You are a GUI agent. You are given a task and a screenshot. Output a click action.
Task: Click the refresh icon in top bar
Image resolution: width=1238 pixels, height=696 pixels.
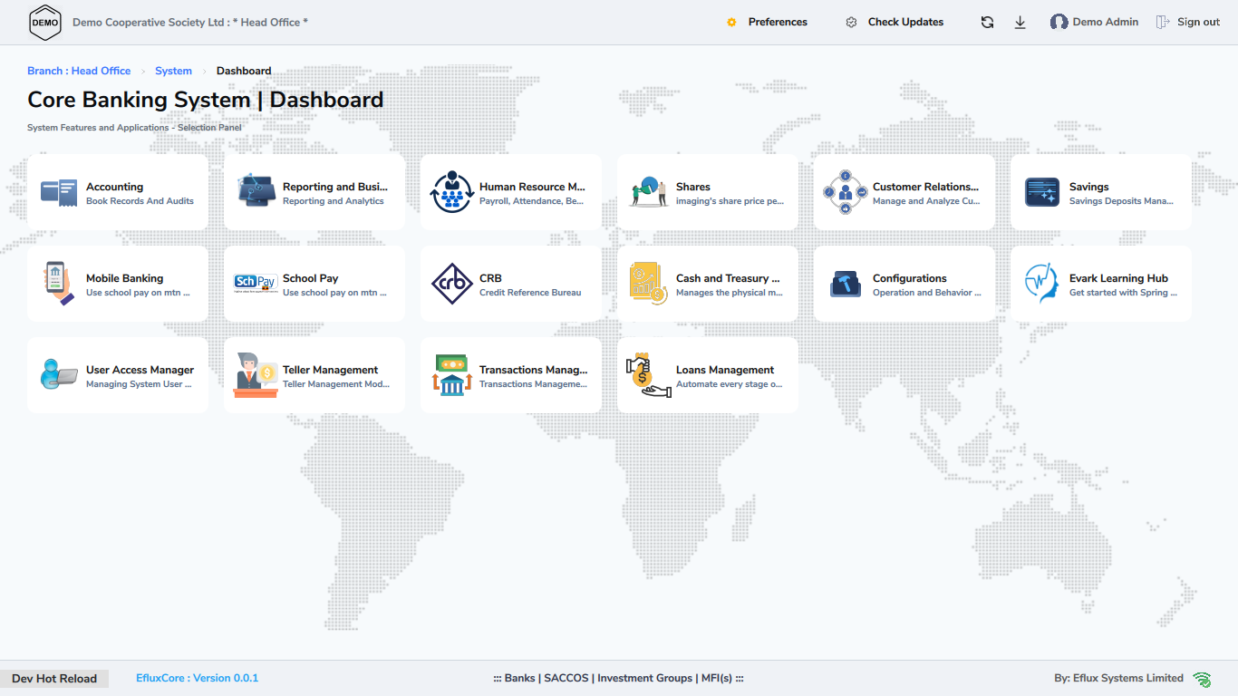(x=987, y=23)
